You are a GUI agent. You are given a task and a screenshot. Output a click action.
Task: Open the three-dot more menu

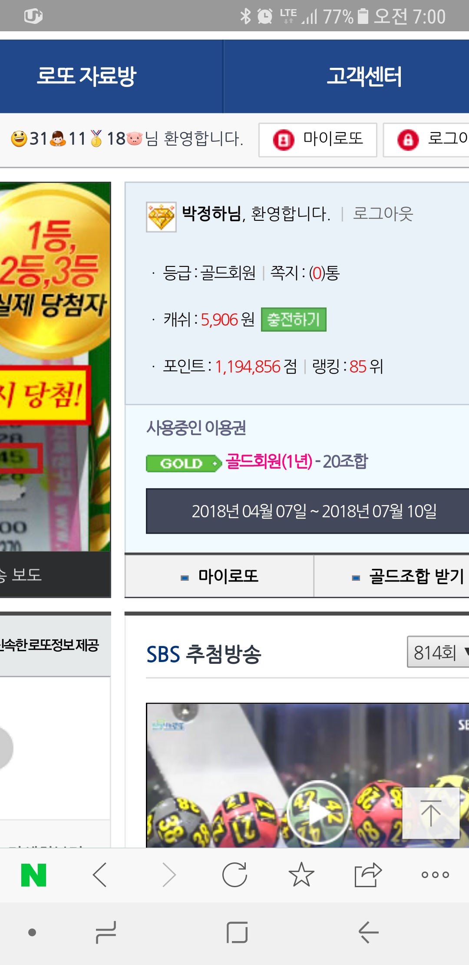point(435,875)
